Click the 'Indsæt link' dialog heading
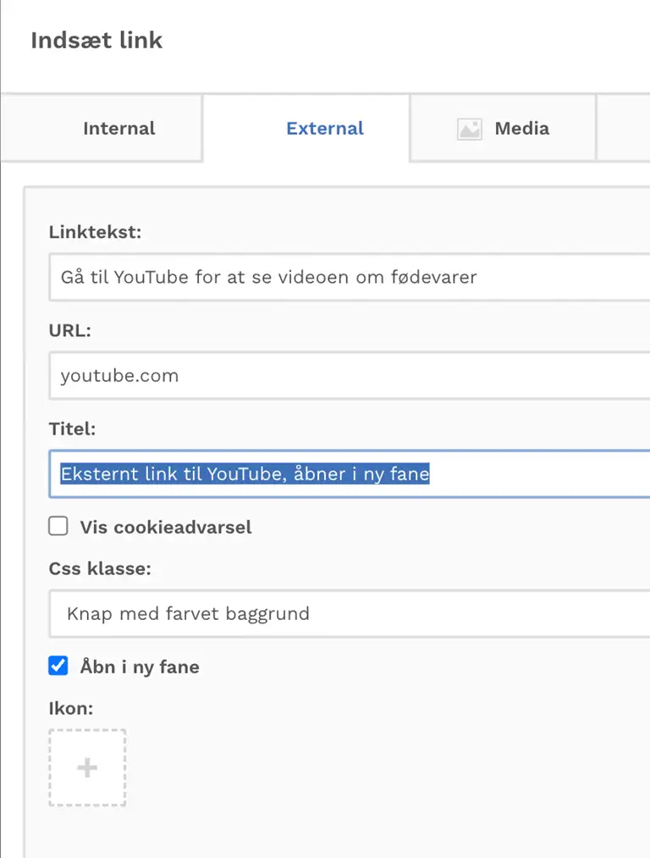Viewport: 650px width, 858px height. 96,41
